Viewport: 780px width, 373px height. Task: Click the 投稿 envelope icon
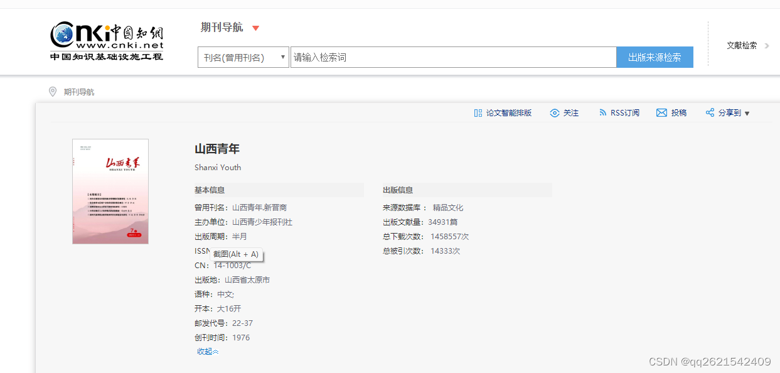click(661, 113)
